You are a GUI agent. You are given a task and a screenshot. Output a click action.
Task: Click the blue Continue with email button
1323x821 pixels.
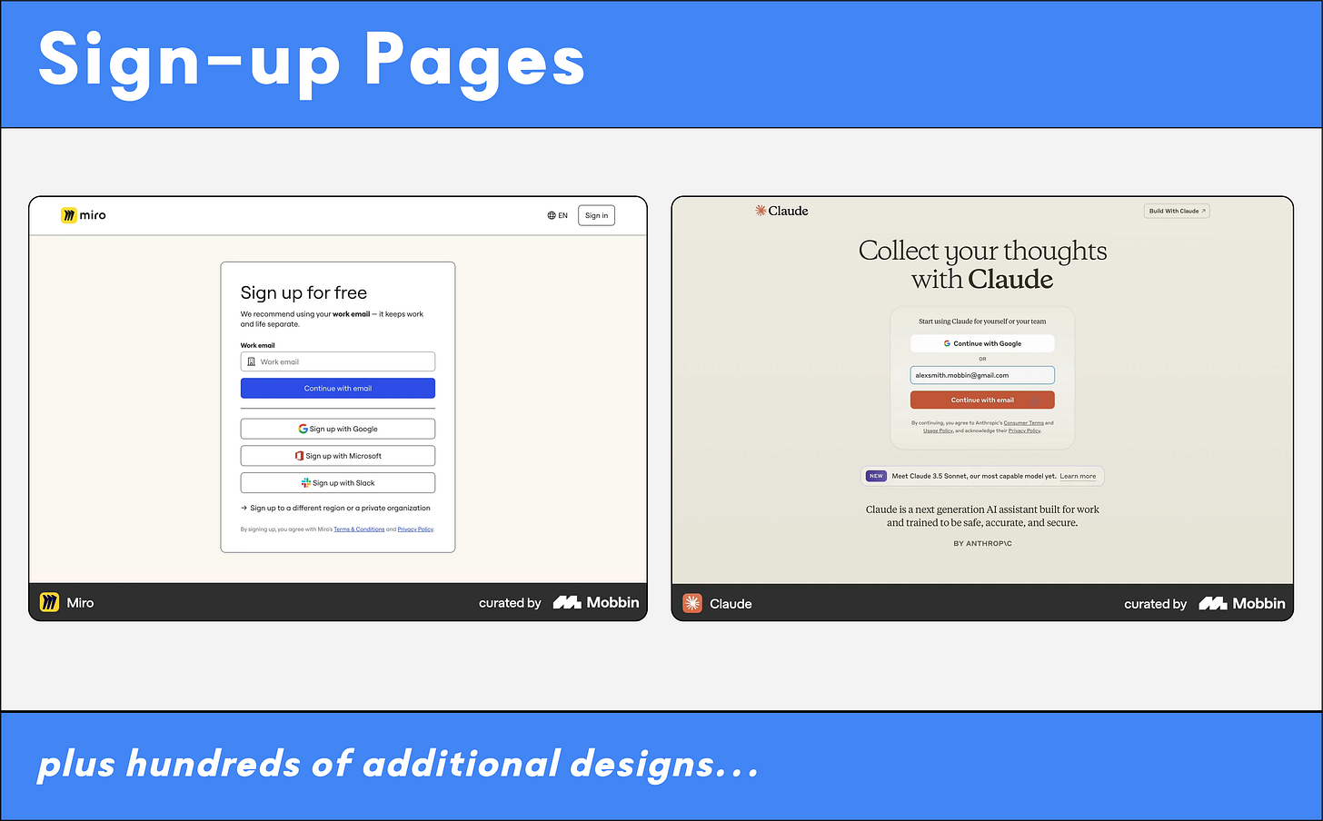pos(338,389)
